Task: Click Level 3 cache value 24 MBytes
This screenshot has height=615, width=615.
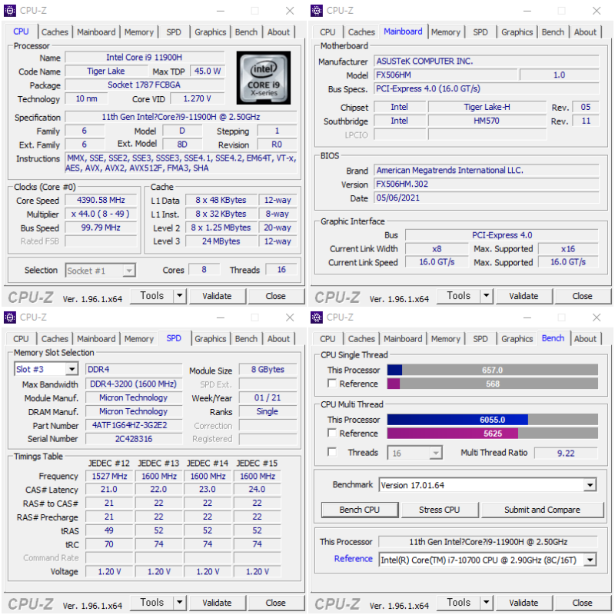Action: [221, 241]
